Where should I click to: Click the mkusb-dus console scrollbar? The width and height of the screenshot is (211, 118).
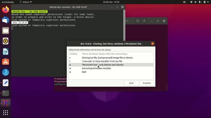click(124, 26)
